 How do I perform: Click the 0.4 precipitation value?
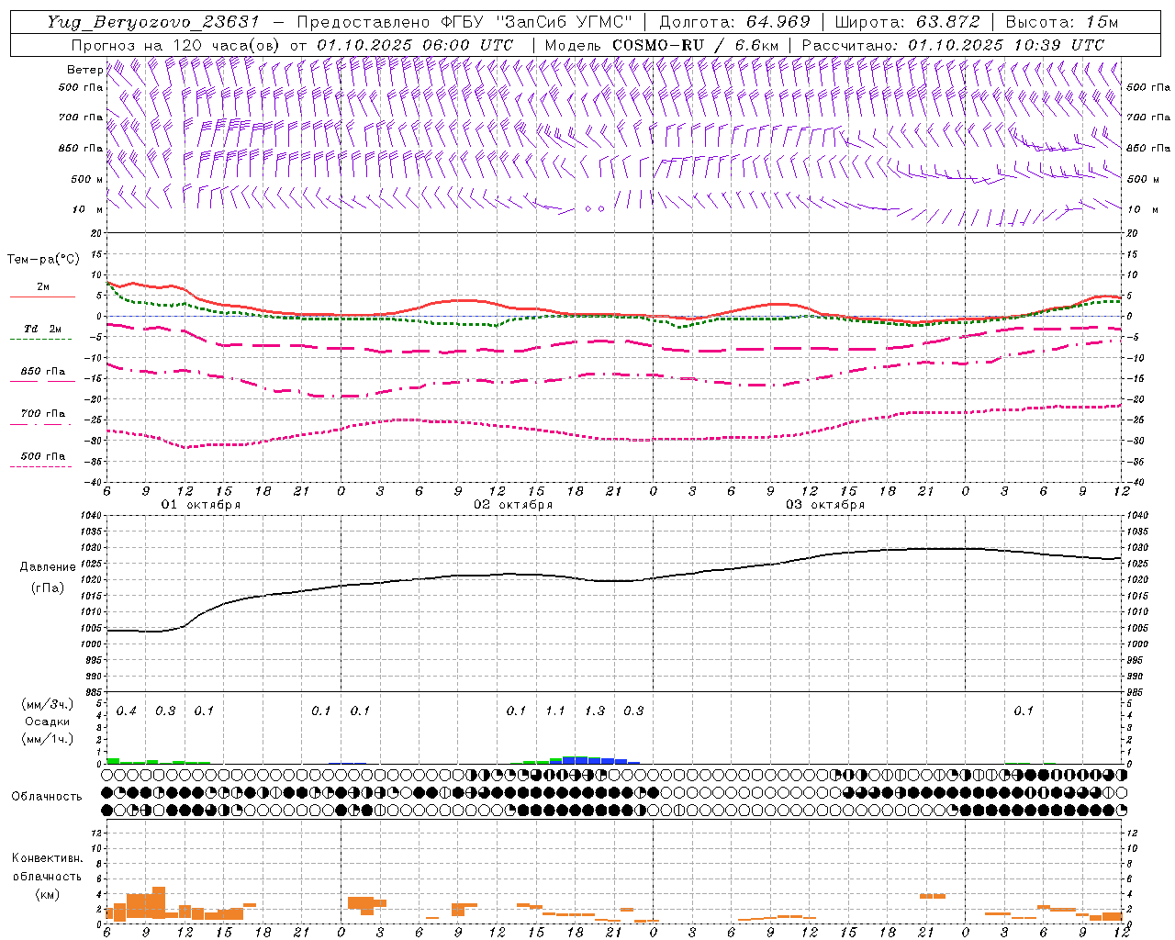[x=126, y=711]
